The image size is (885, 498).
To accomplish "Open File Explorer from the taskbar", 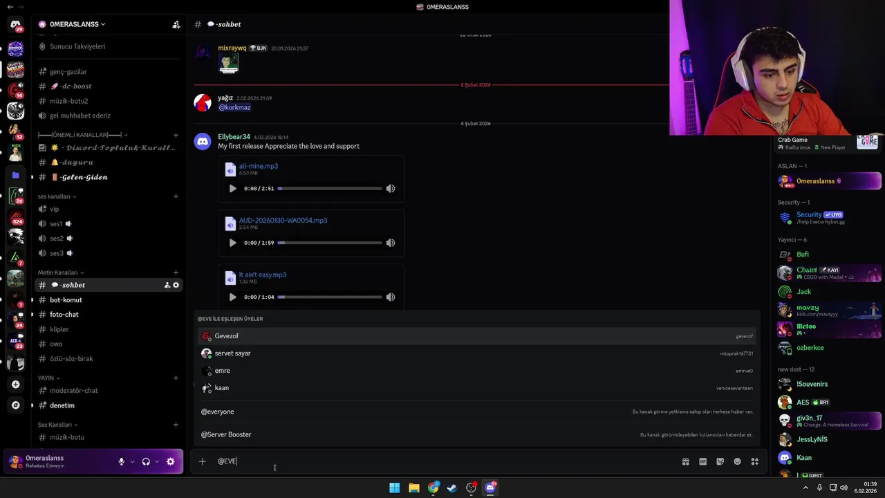I will pyautogui.click(x=413, y=488).
